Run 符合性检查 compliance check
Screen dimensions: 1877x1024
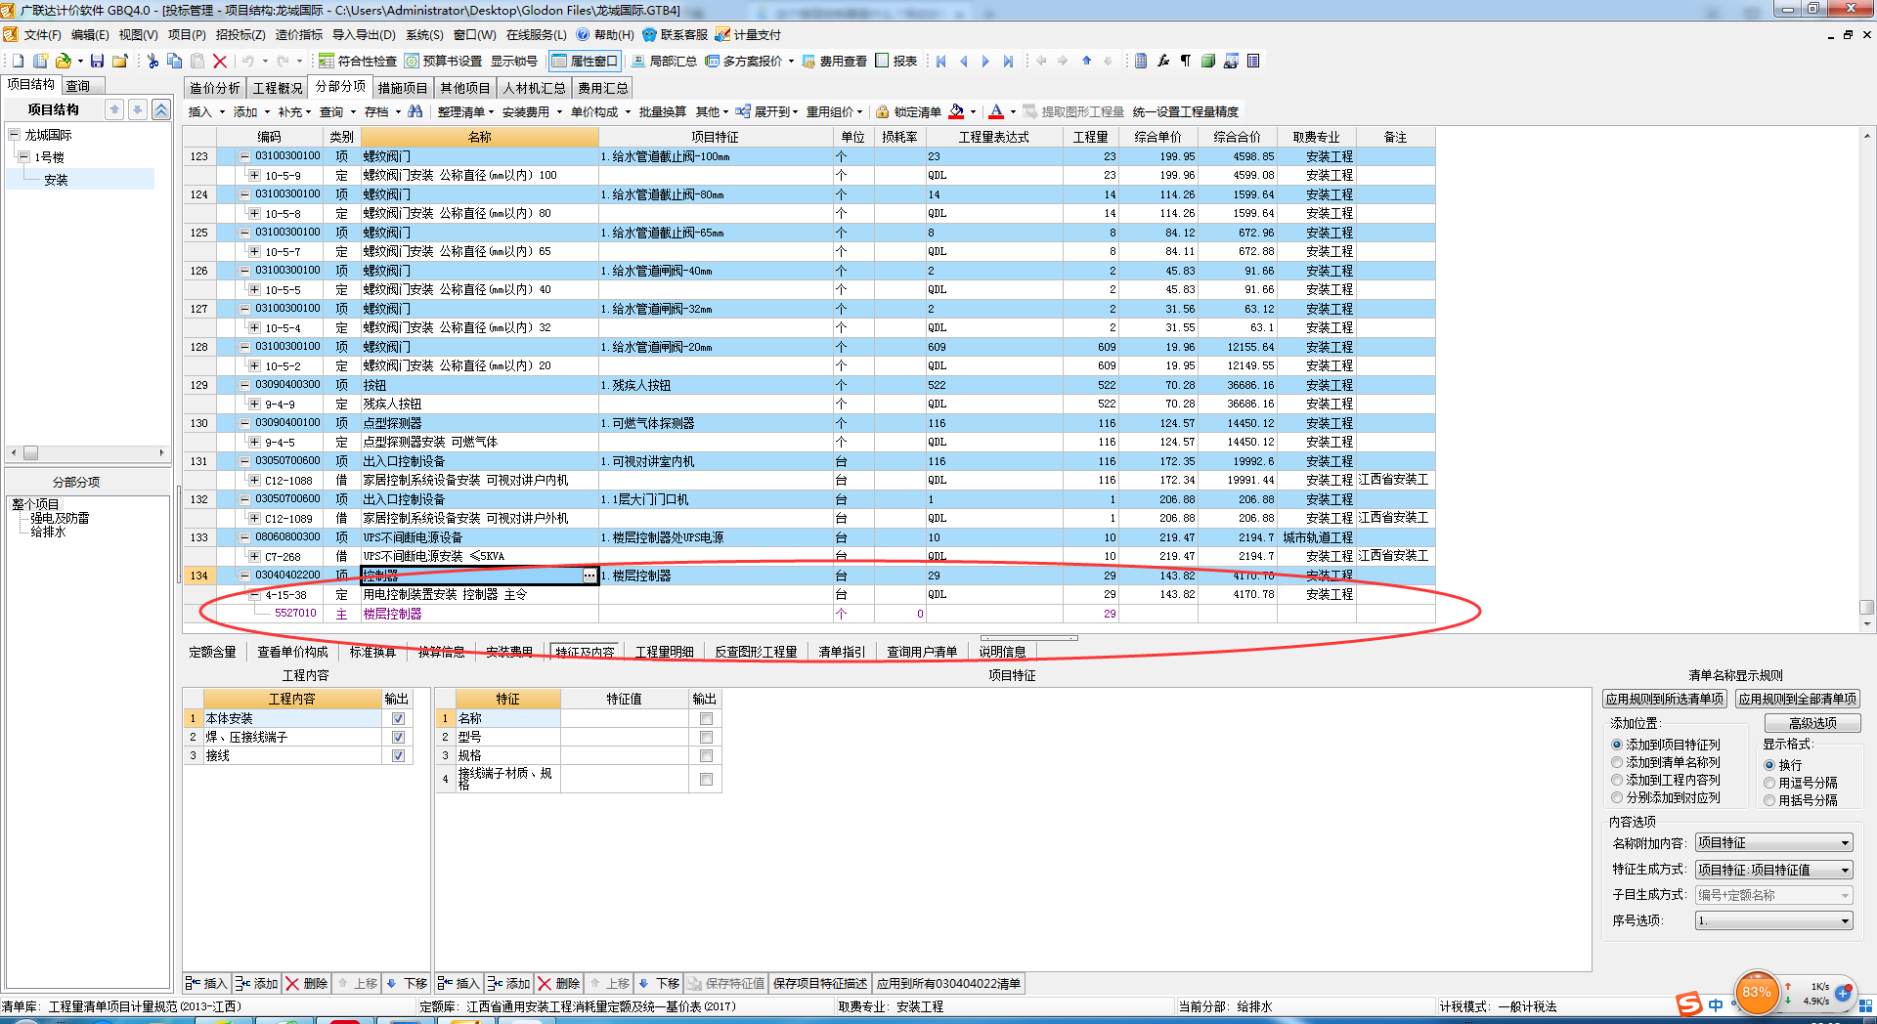(358, 61)
